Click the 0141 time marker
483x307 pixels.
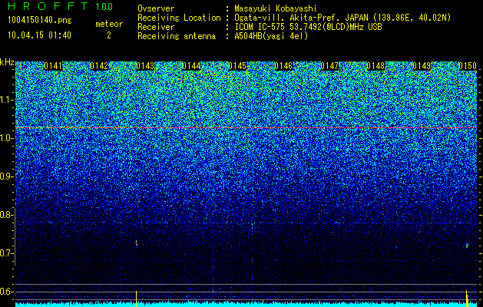(53, 66)
